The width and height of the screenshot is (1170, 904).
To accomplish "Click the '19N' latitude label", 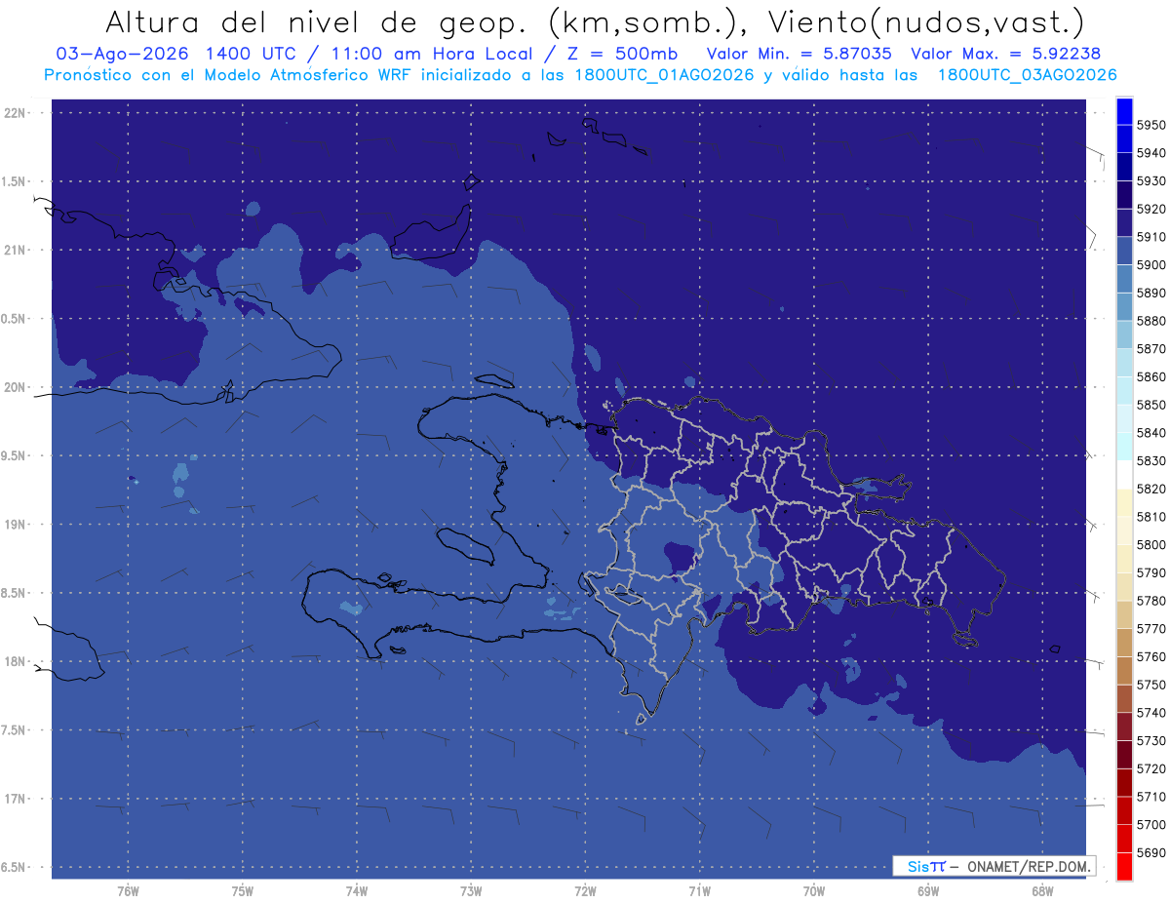I will pos(16,525).
